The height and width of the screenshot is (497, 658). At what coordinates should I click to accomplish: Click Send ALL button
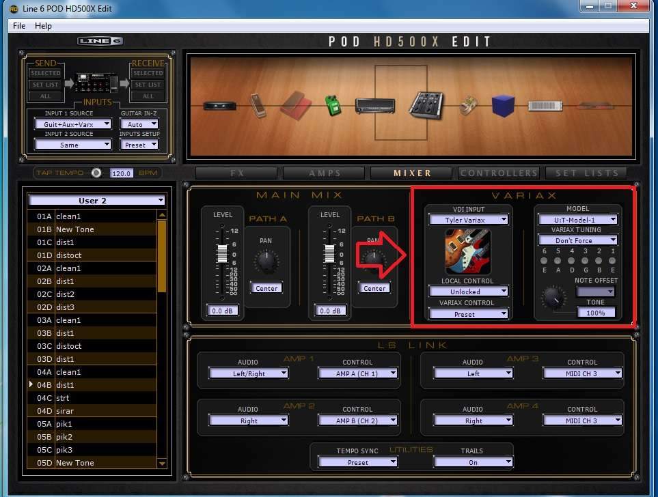click(45, 96)
